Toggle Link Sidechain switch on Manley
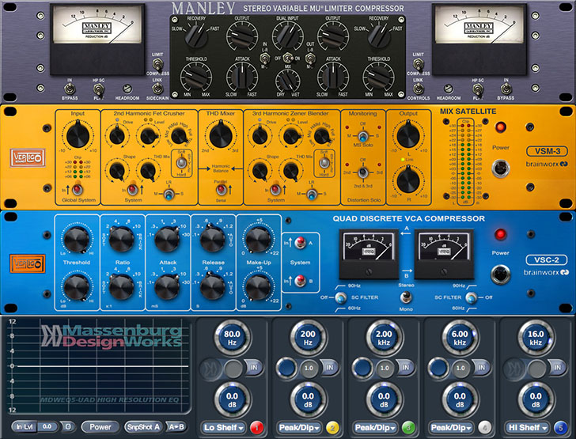 click(157, 89)
